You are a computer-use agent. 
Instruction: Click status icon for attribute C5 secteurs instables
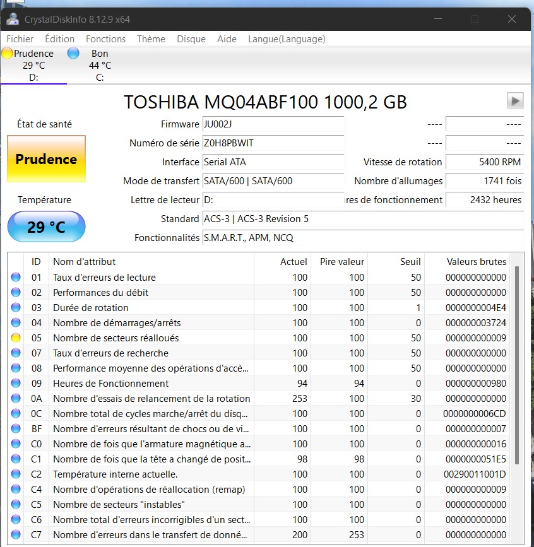[x=16, y=504]
